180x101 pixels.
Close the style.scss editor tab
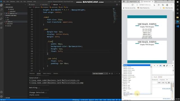[60, 4]
